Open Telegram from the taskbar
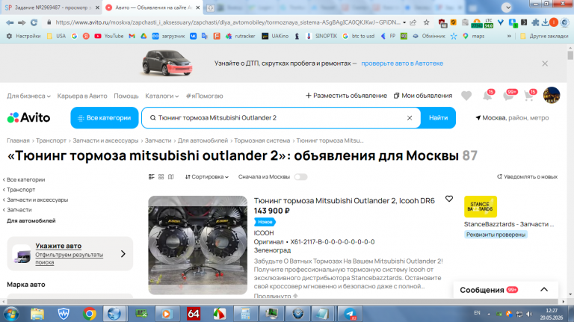This screenshot has width=574, height=322. [350, 314]
